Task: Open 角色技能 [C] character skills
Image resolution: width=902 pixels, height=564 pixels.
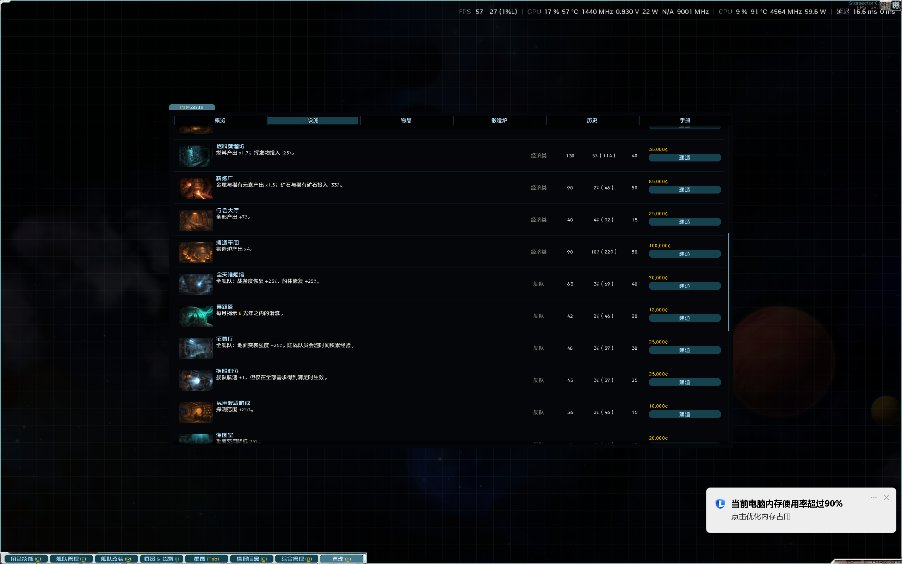Action: point(26,558)
